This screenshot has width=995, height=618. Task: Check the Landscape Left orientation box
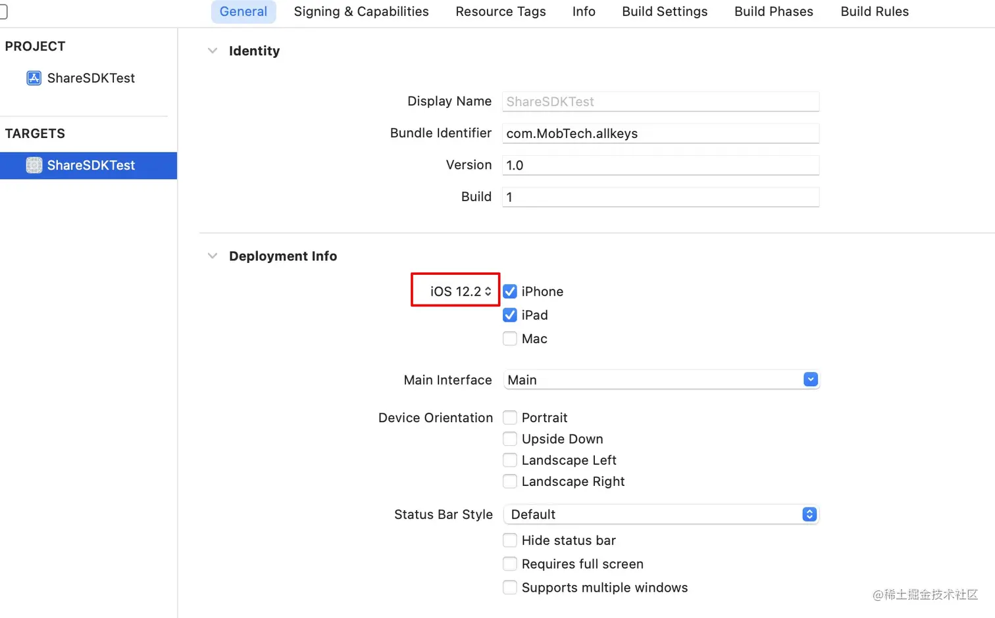point(510,460)
